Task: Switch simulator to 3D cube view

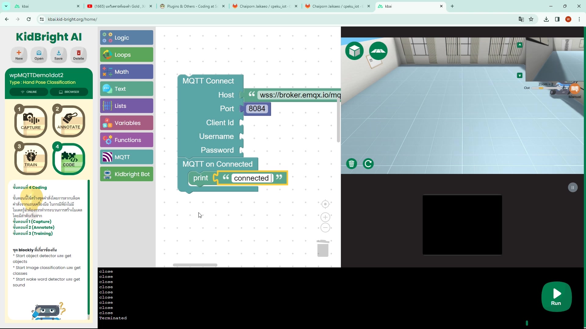Action: 354,51
